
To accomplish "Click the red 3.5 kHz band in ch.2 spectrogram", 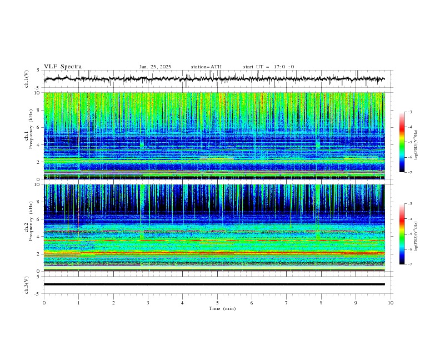I will click(x=214, y=241).
